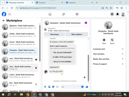
Task: Expand the Customize chat section
Action: 108,49
